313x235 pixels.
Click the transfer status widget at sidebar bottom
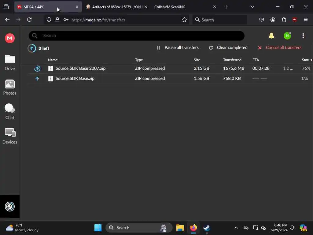10,207
